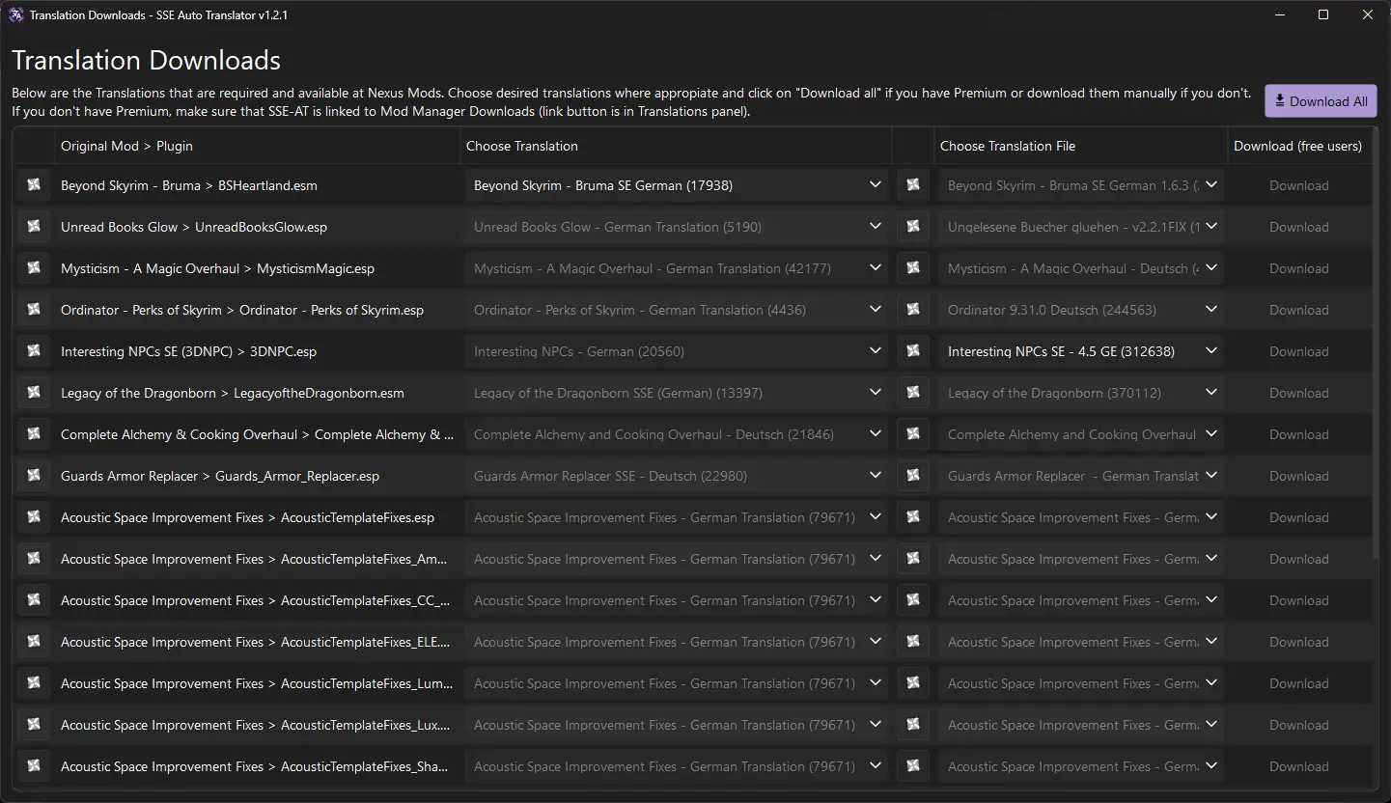Image resolution: width=1391 pixels, height=803 pixels.
Task: Download Complete Alchemy & Cooking Overhaul translation
Action: coord(1298,434)
